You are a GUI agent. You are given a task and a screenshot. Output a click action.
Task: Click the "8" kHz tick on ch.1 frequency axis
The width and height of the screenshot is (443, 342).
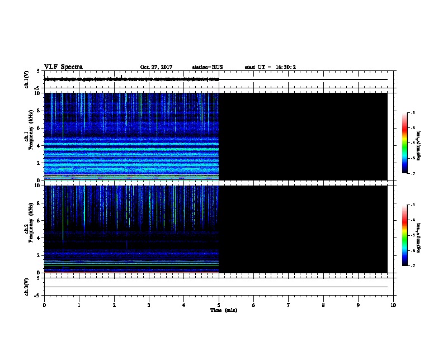(39, 111)
